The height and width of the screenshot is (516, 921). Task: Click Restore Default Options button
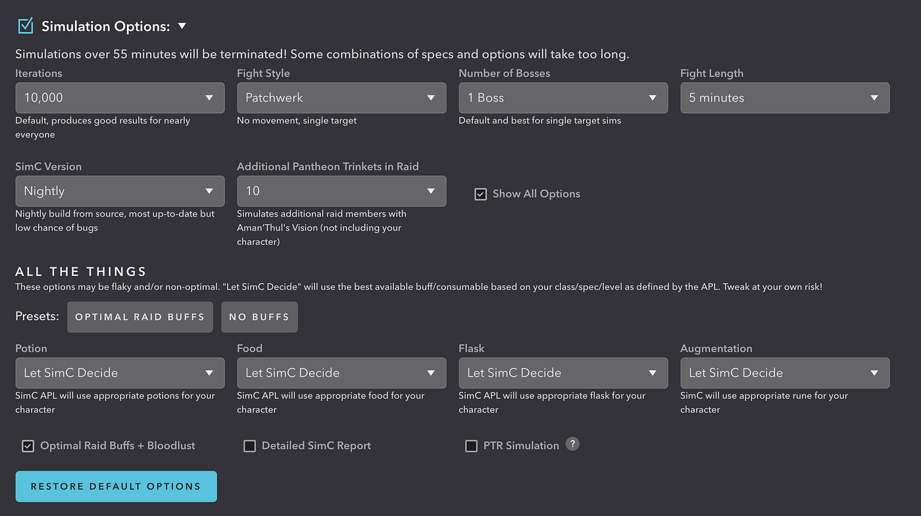tap(116, 486)
